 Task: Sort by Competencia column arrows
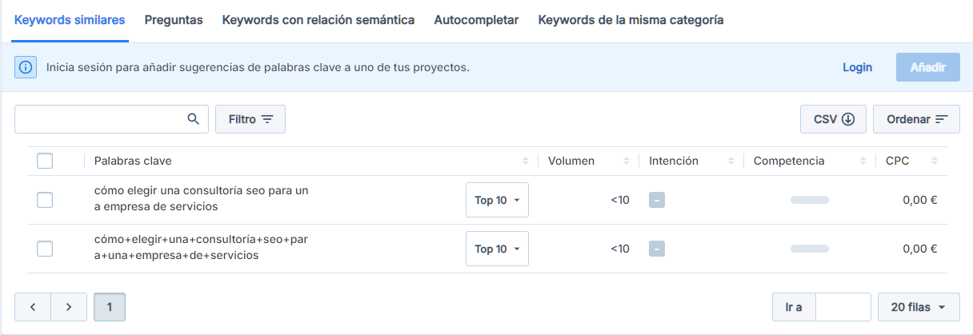(863, 161)
